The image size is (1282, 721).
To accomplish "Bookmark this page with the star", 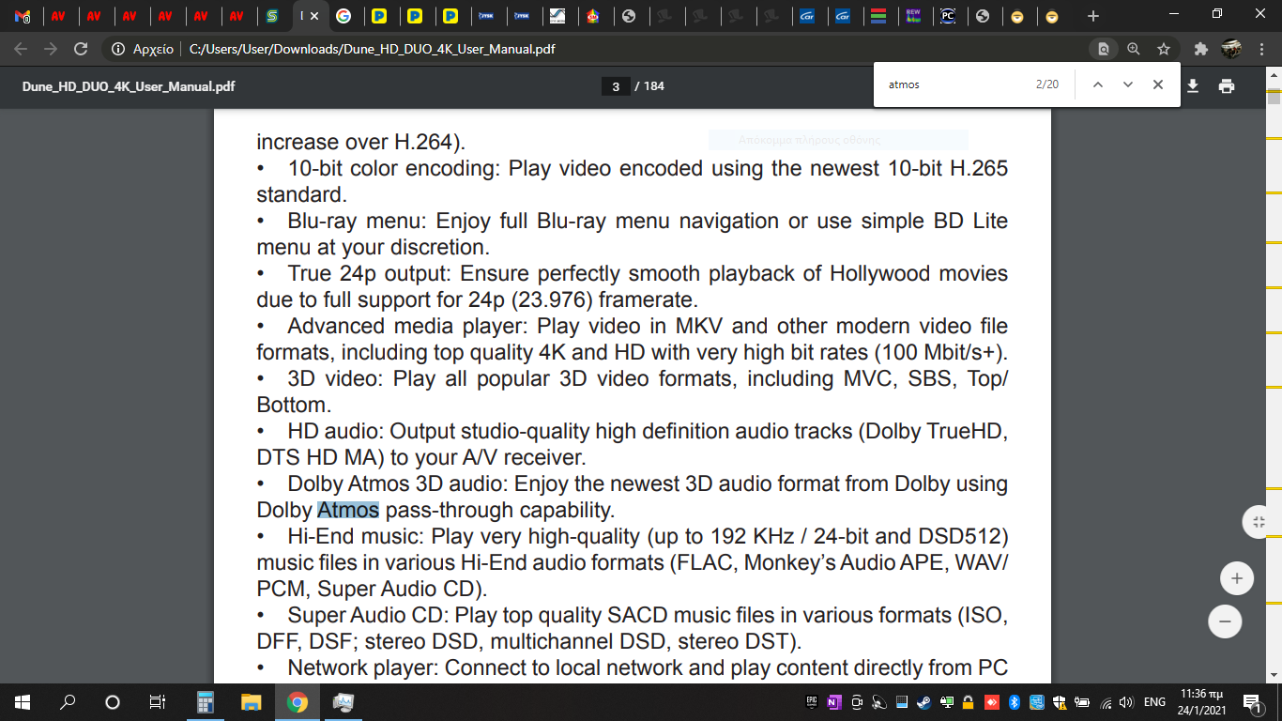I will [x=1164, y=49].
